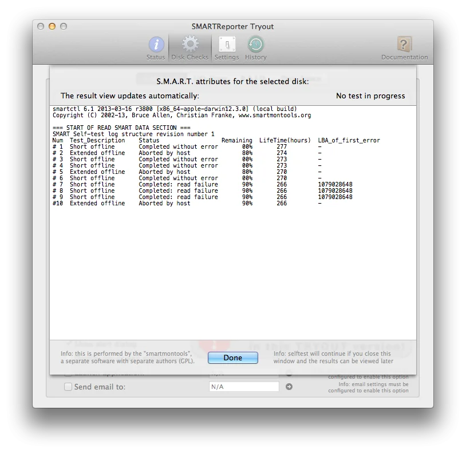Viewport: 466px width, 453px height.
Task: Click the www.smartmontools.org text in the output
Action: point(275,116)
